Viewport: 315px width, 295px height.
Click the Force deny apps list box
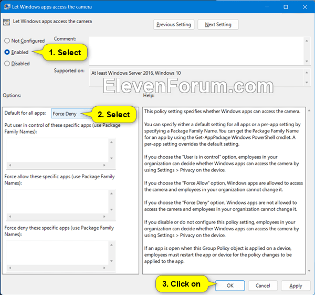[x=58, y=253]
